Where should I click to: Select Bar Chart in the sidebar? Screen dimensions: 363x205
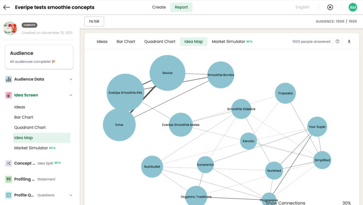pyautogui.click(x=24, y=117)
